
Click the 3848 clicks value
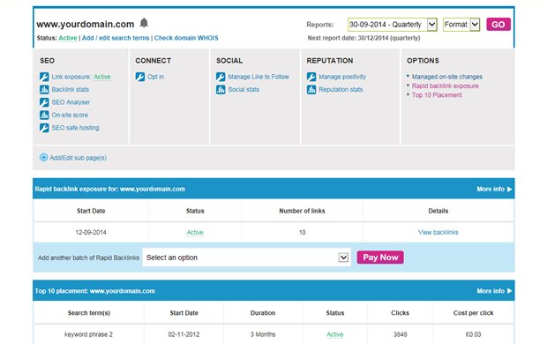point(401,334)
